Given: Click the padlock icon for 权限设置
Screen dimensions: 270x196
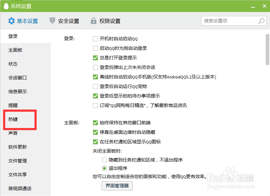Looking at the screenshot, I should point(94,21).
